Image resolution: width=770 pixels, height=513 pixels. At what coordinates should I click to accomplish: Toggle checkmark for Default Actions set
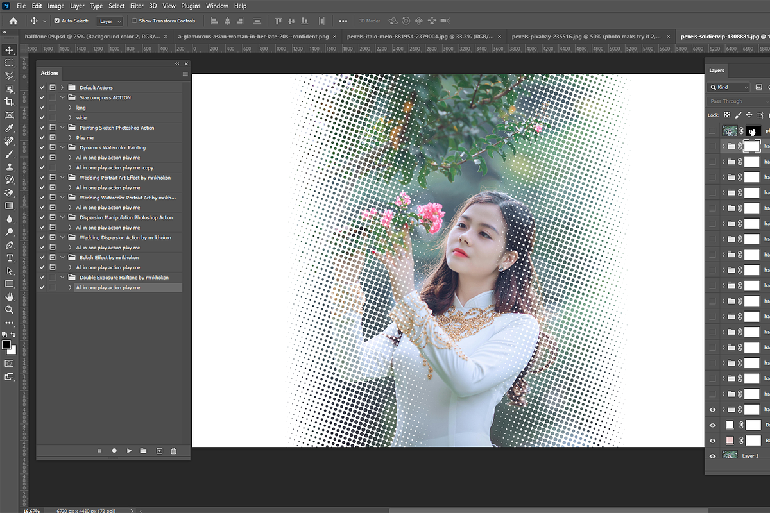(x=42, y=87)
